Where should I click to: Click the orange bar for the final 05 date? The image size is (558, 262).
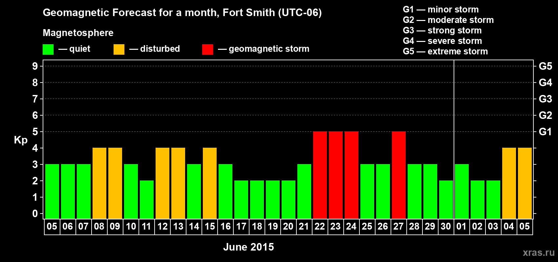coord(525,183)
